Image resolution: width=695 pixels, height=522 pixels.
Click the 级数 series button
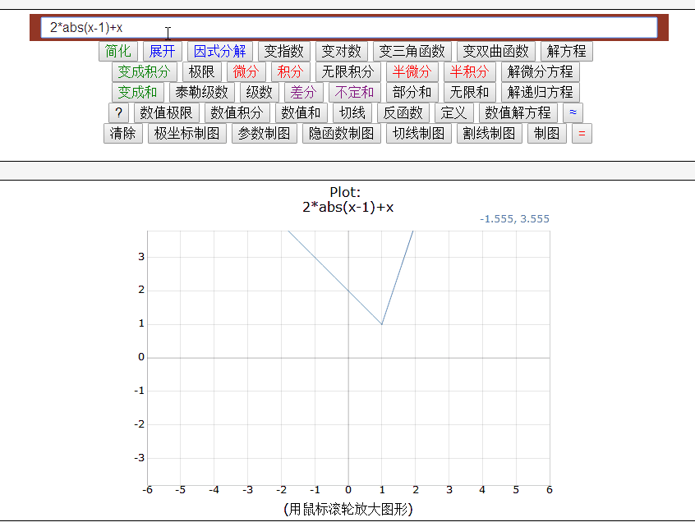pyautogui.click(x=260, y=93)
